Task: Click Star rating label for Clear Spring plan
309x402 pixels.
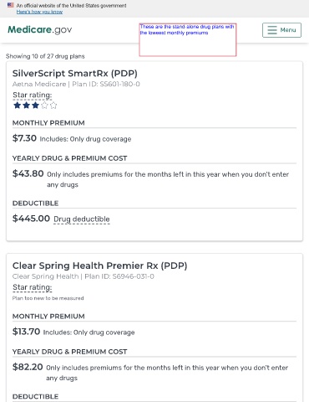Action: pyautogui.click(x=33, y=287)
